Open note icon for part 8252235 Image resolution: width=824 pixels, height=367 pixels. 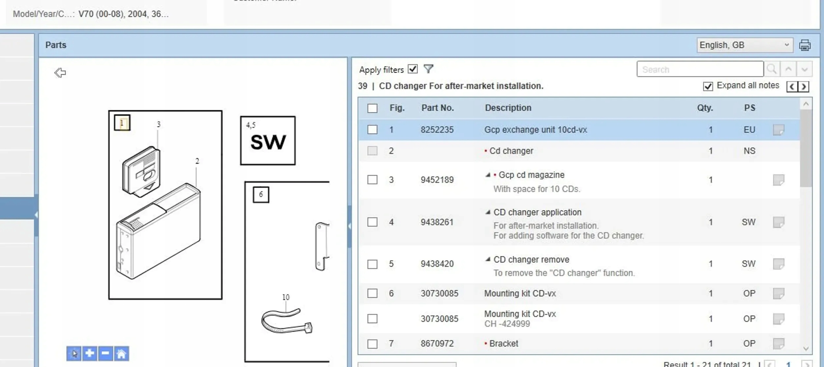778,130
